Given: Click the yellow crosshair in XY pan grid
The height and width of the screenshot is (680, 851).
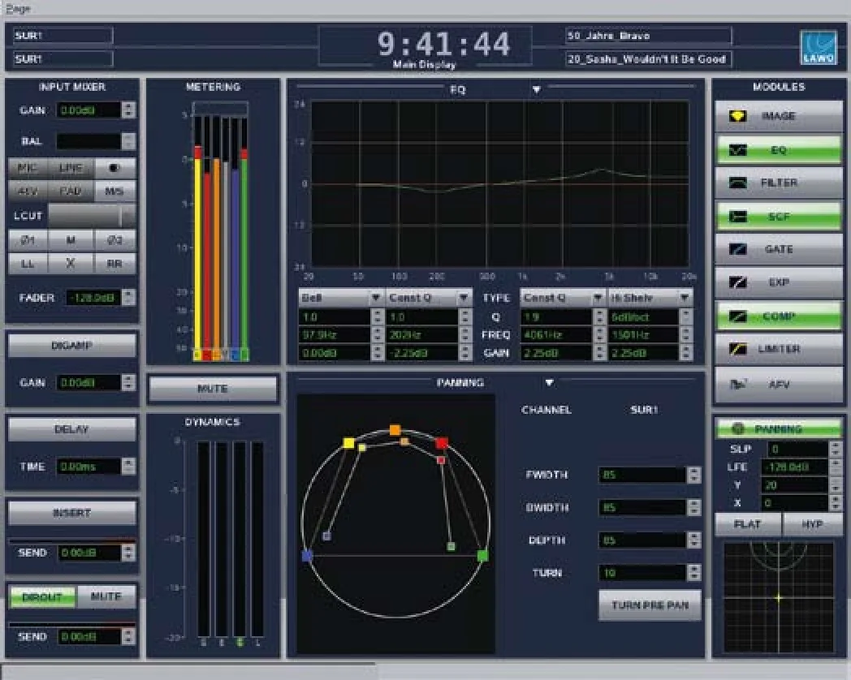Looking at the screenshot, I should click(x=778, y=597).
